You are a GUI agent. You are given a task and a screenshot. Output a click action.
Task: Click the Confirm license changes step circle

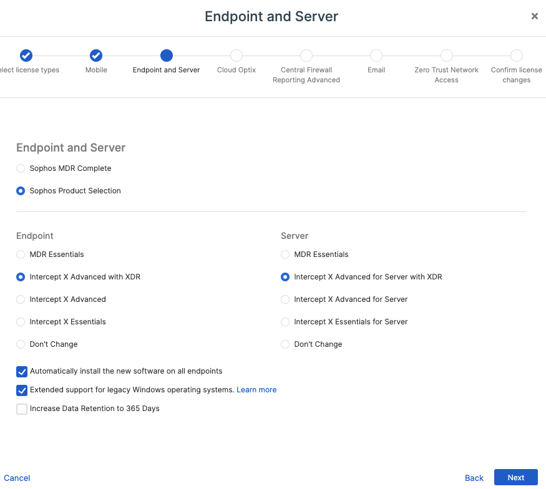517,56
